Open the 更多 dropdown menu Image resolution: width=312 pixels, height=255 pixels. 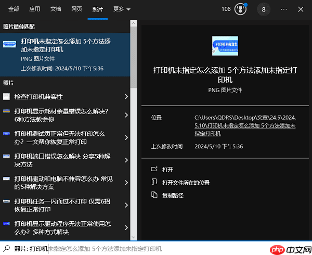(122, 9)
